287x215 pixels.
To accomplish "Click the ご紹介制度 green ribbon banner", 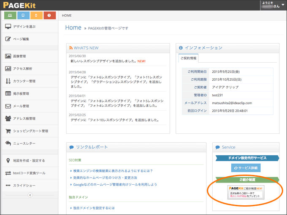I will pyautogui.click(x=247, y=180).
